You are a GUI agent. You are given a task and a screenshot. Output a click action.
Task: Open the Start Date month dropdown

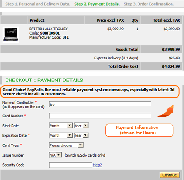pos(61,126)
